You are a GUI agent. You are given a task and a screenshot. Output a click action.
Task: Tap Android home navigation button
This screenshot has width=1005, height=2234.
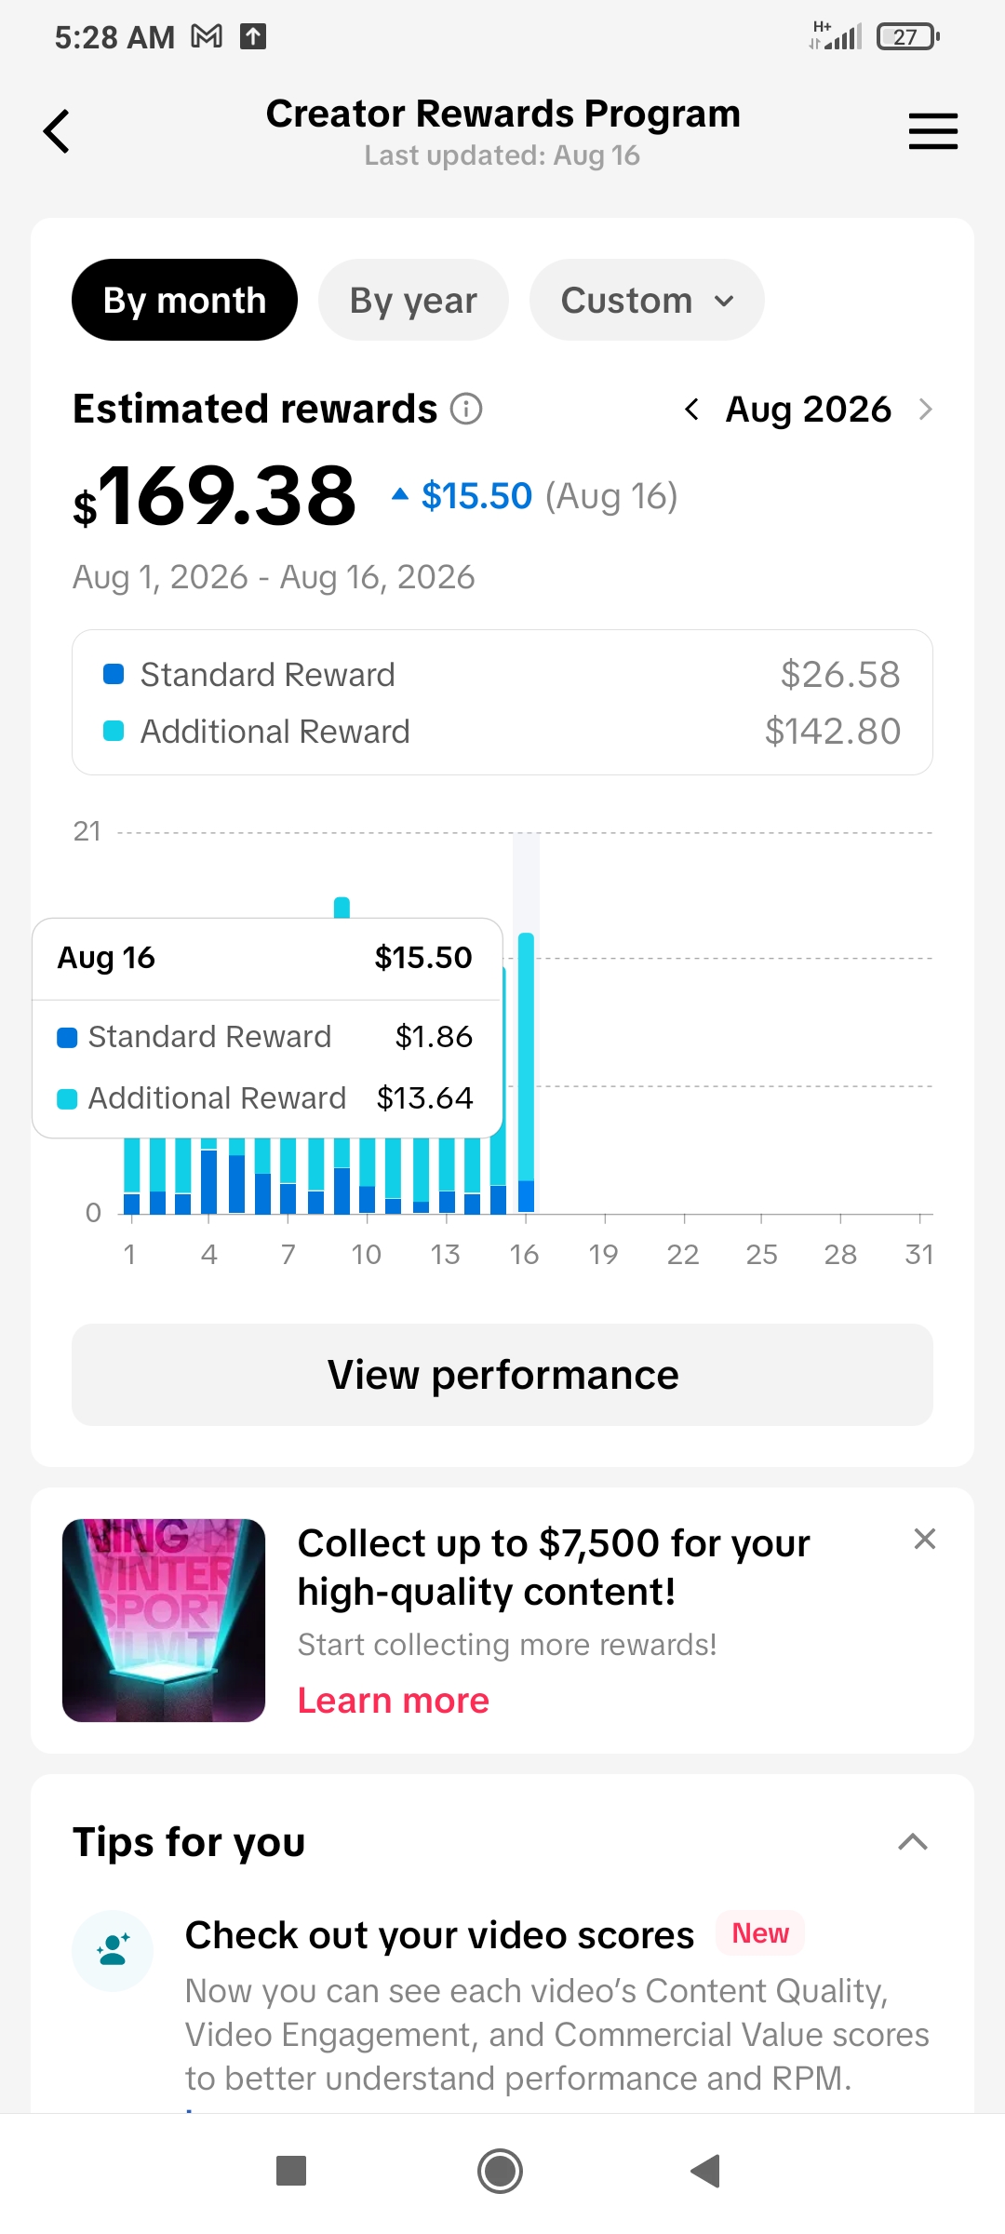pyautogui.click(x=500, y=2172)
